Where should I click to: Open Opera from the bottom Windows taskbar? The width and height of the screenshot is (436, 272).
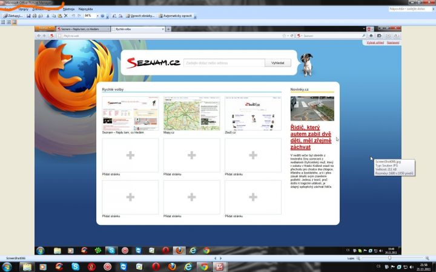[156, 267]
